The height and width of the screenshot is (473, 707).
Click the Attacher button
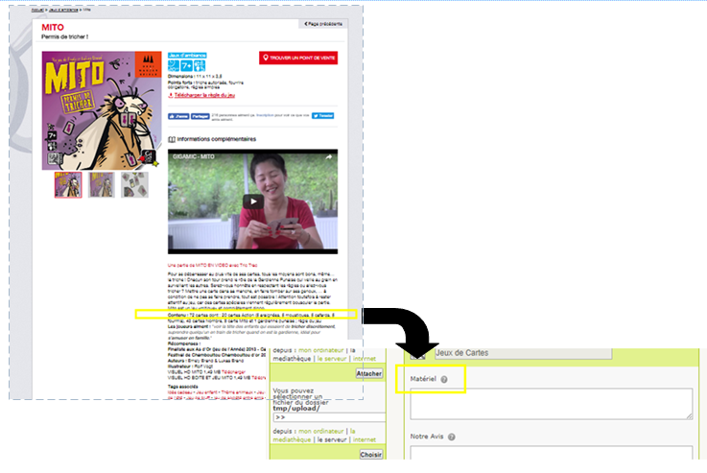coord(369,373)
